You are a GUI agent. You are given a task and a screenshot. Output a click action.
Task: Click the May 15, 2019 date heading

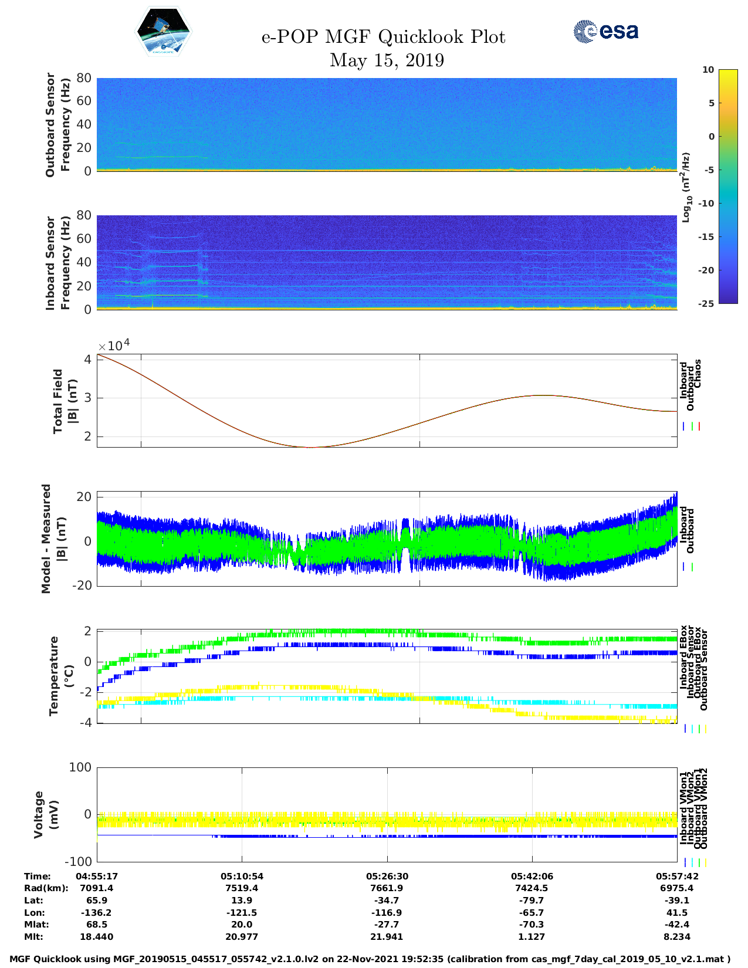(387, 60)
